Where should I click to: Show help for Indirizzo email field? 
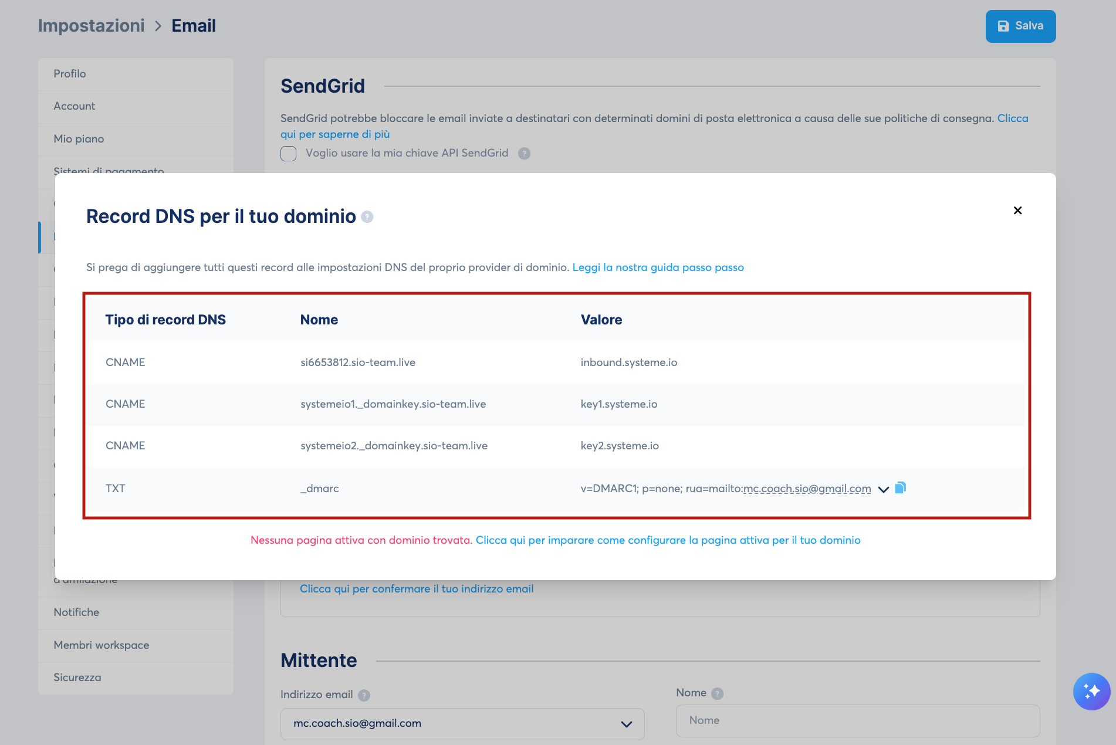[364, 695]
